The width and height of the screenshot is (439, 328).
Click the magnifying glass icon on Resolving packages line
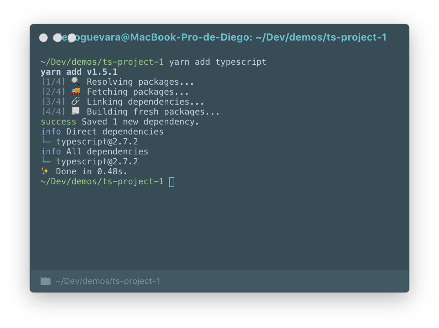click(x=75, y=81)
